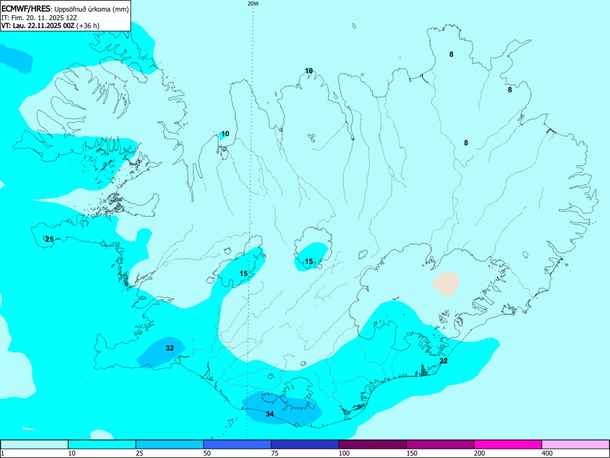Viewport: 610px width, 458px height.
Task: Click the value 15 on Langjökull glacier
Action: pos(243,274)
